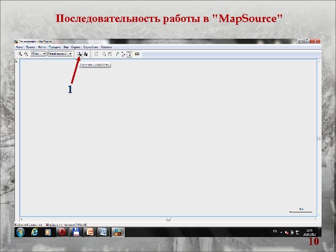The height and width of the screenshot is (252, 336).
Task: Open the Вид menu
Action: 66,47
